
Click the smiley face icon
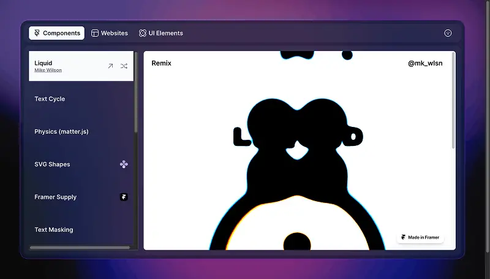[448, 33]
